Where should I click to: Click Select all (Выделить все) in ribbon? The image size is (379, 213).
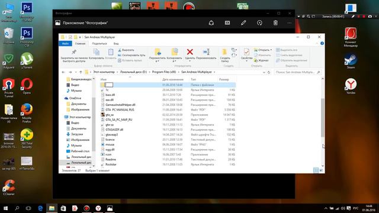click(287, 50)
